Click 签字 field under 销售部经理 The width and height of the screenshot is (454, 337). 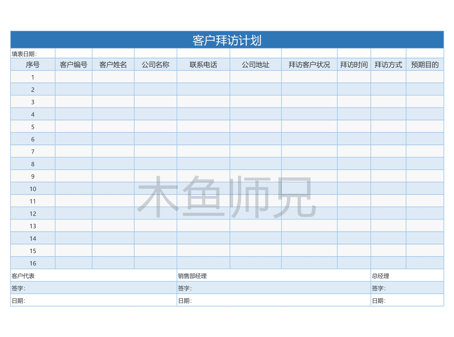(274, 288)
